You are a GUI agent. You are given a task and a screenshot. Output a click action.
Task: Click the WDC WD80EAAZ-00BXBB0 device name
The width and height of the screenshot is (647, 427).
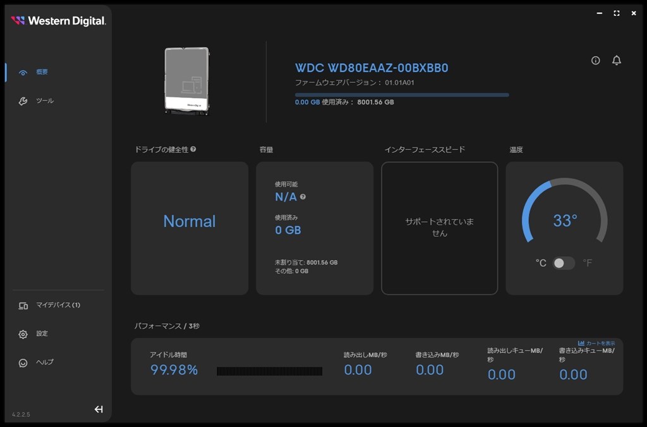pyautogui.click(x=371, y=68)
